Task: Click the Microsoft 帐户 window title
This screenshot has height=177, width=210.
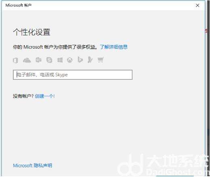Action: [19, 5]
